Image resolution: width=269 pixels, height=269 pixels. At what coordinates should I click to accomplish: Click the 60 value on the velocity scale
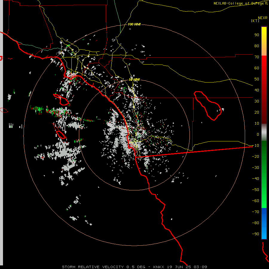click(x=257, y=68)
